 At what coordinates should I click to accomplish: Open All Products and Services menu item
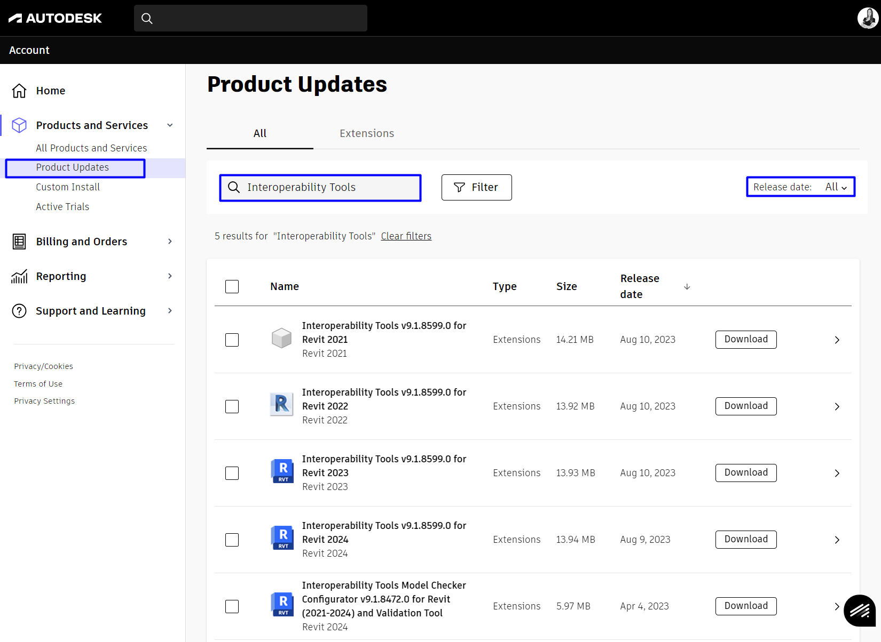(91, 148)
